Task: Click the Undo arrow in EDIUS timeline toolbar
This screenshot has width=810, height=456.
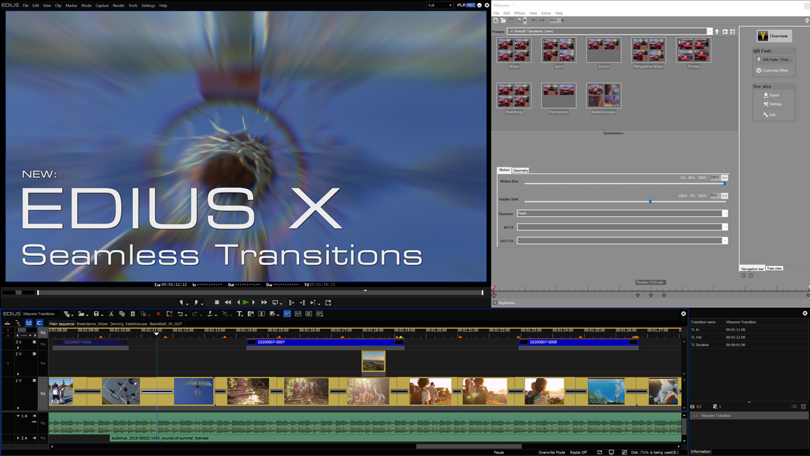Action: click(x=180, y=313)
